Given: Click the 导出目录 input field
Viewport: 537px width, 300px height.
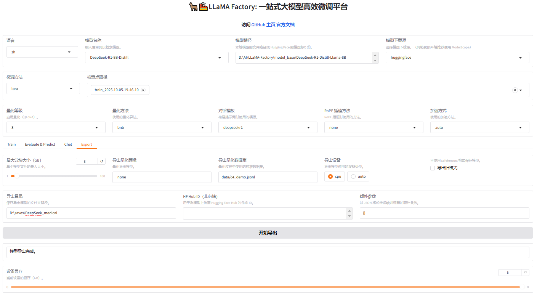Looking at the screenshot, I should pos(91,213).
